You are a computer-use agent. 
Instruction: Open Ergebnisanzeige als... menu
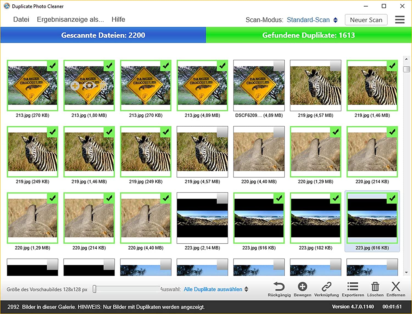point(70,20)
